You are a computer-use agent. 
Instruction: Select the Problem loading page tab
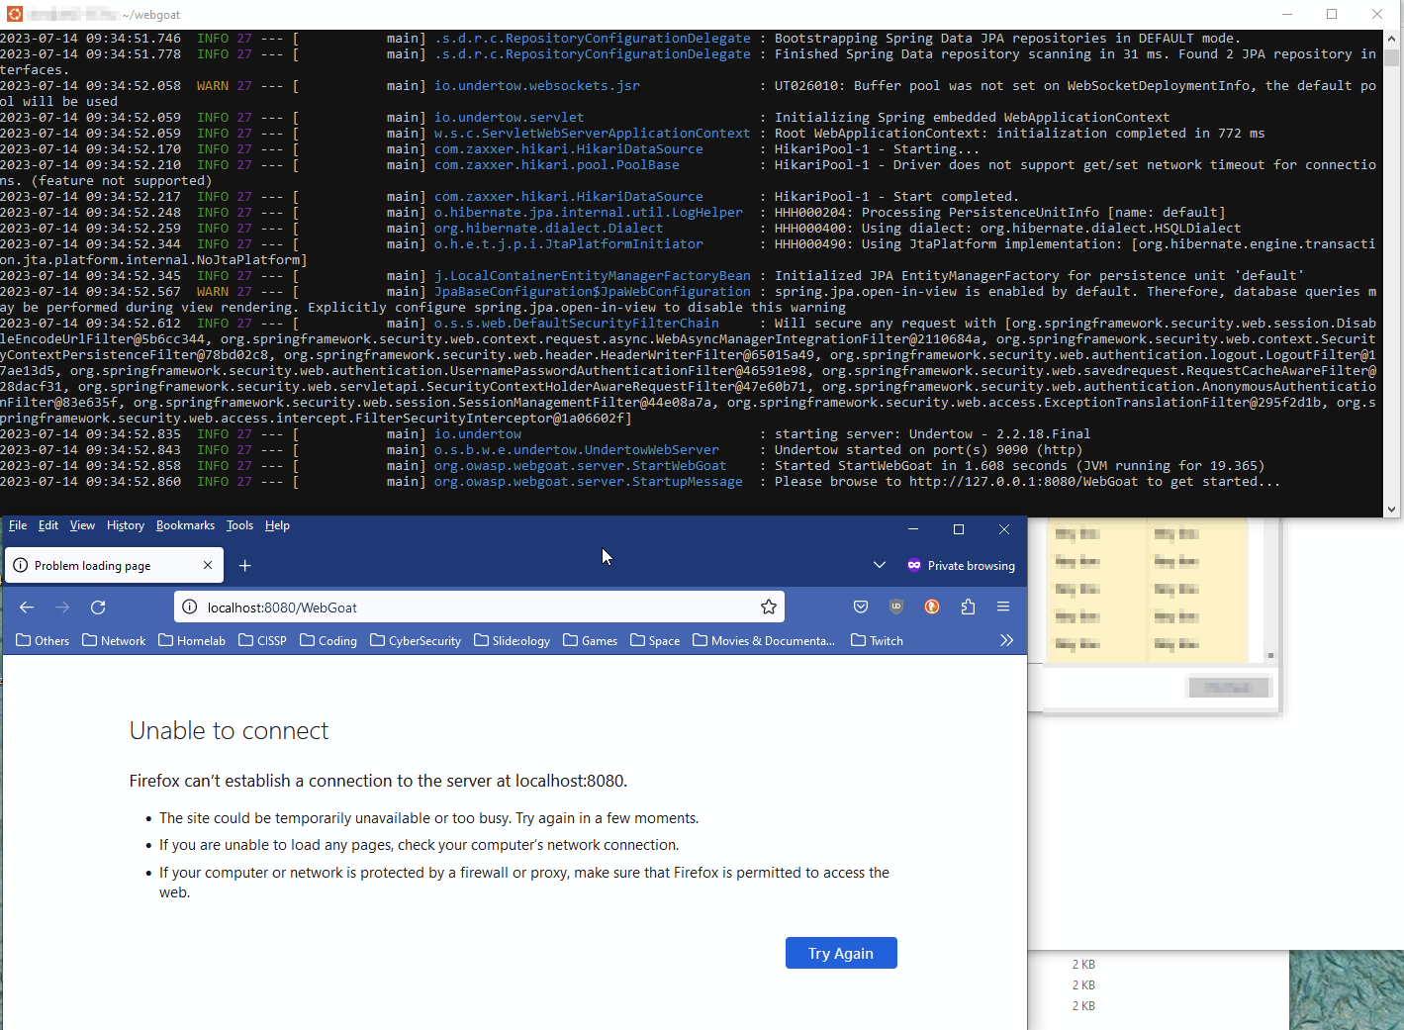click(x=114, y=565)
